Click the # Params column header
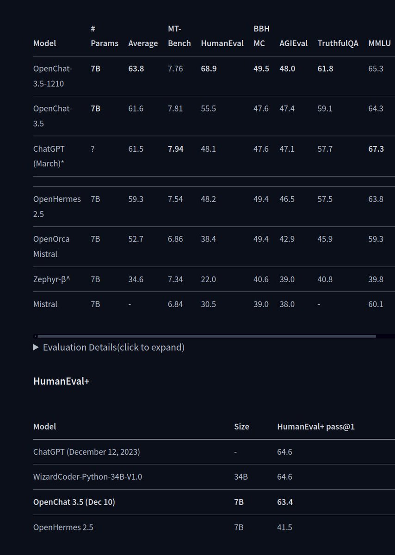Image resolution: width=395 pixels, height=555 pixels. (105, 36)
